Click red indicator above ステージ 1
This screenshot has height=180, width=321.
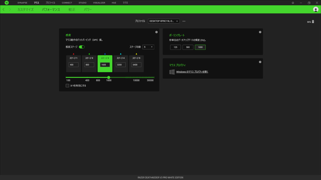point(73,54)
